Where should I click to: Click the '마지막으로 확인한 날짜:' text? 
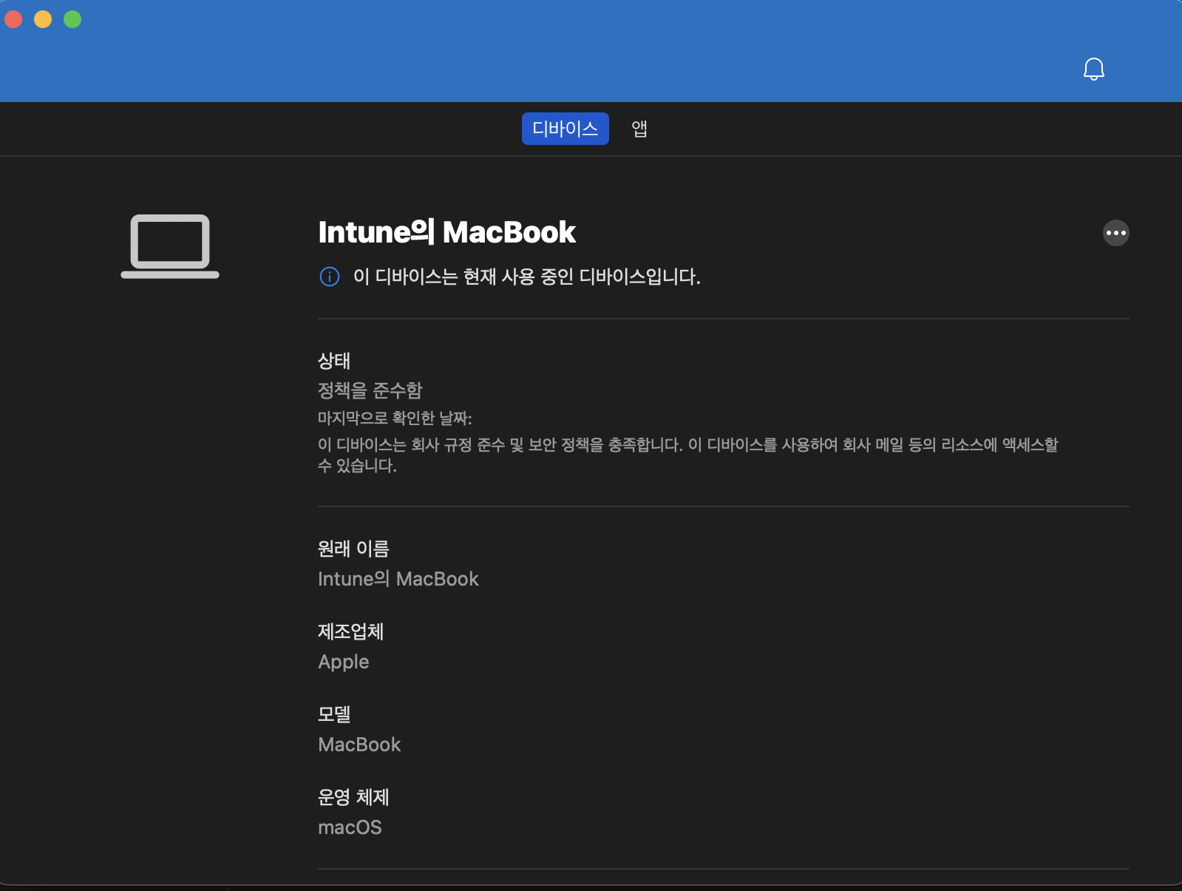click(x=395, y=418)
